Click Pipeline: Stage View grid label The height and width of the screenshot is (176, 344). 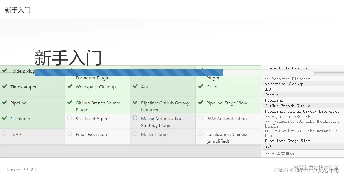[x=227, y=103]
